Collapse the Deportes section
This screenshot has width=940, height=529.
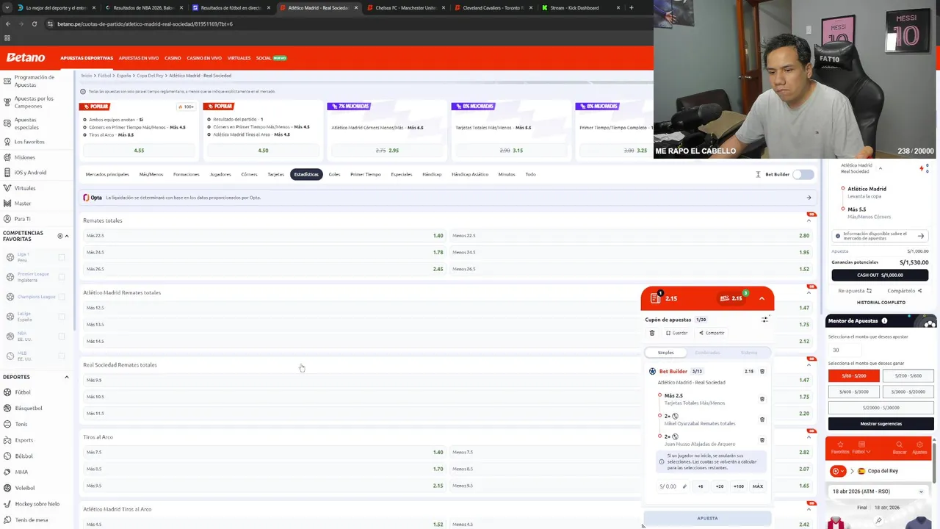pyautogui.click(x=67, y=377)
